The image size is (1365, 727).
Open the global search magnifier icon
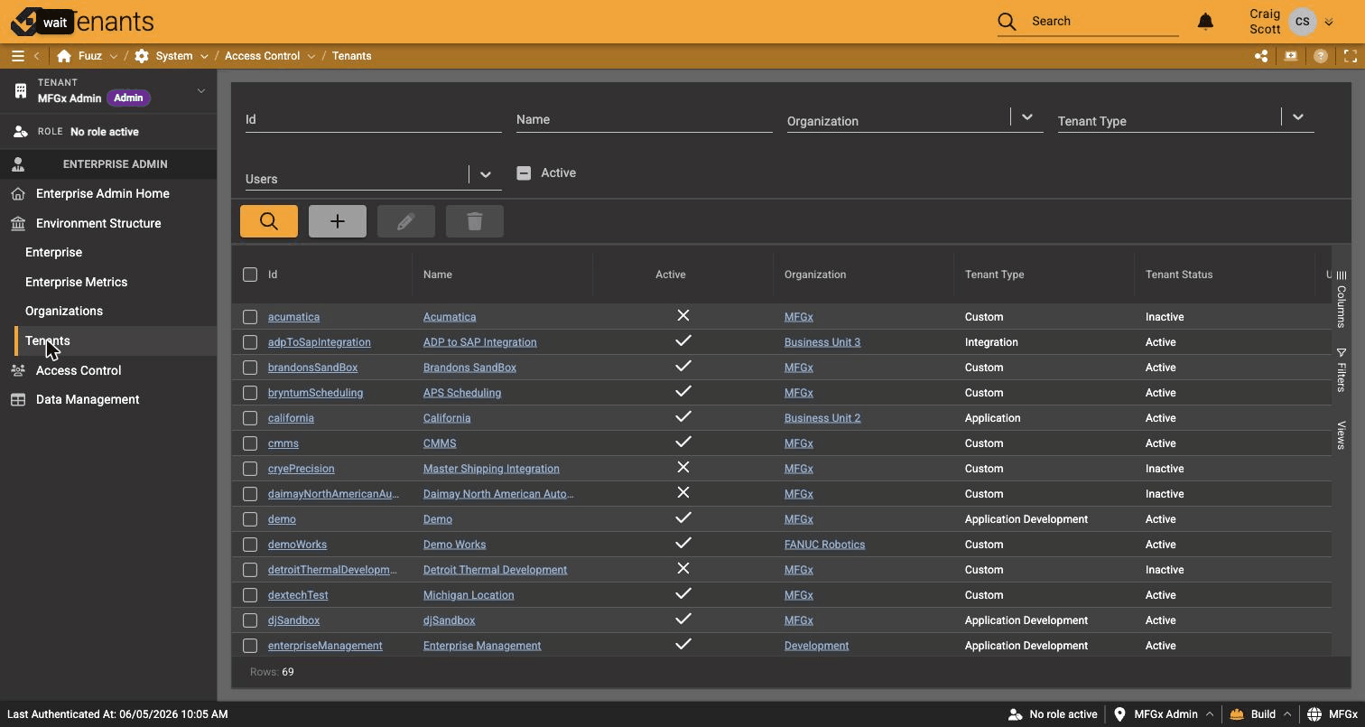tap(1007, 21)
